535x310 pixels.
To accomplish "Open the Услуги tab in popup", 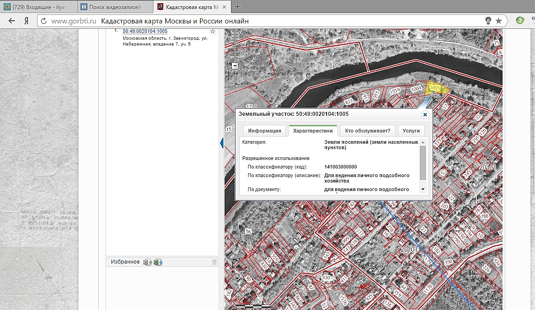I will [411, 131].
